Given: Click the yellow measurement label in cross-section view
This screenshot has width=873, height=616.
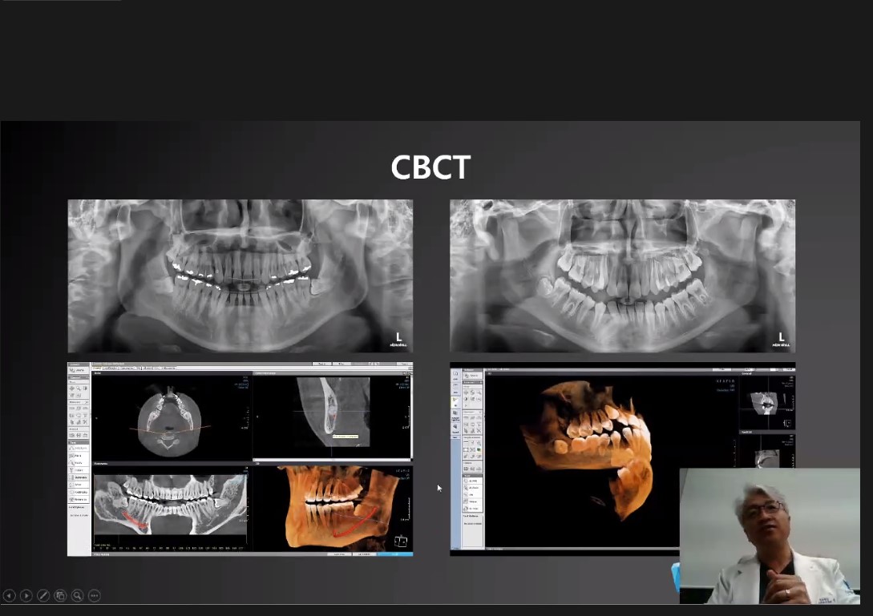Looking at the screenshot, I should 346,437.
